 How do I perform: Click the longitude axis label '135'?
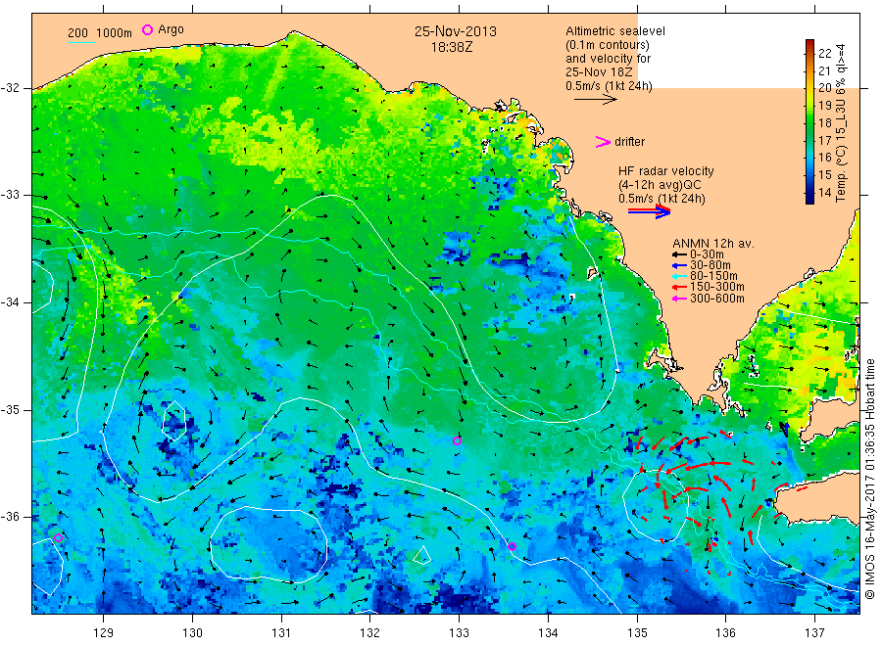637,632
